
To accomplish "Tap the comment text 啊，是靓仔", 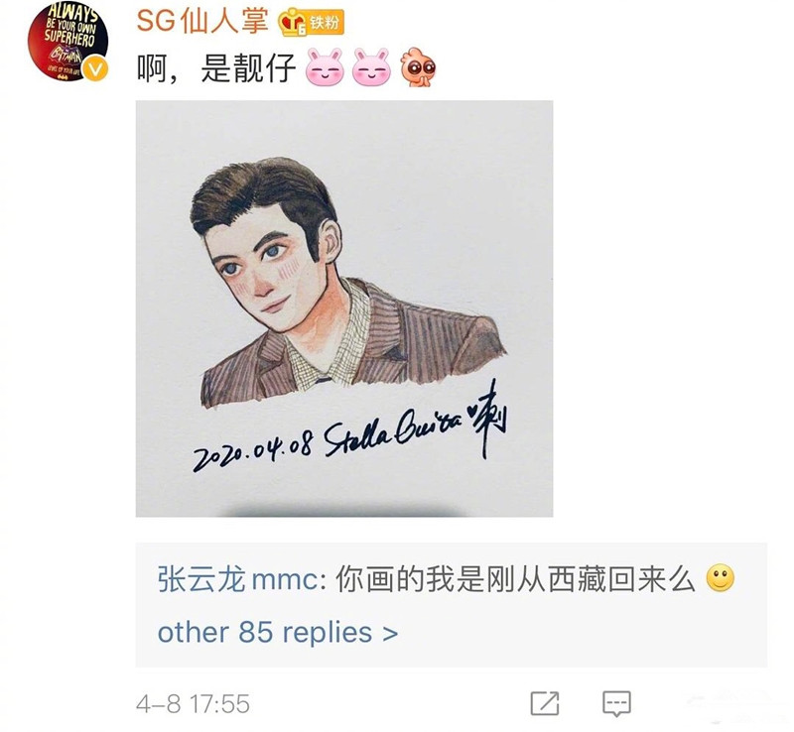I will click(216, 68).
